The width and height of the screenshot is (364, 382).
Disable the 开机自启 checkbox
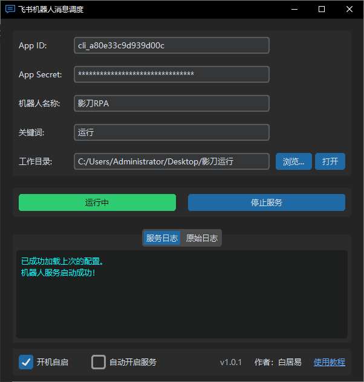tap(26, 362)
